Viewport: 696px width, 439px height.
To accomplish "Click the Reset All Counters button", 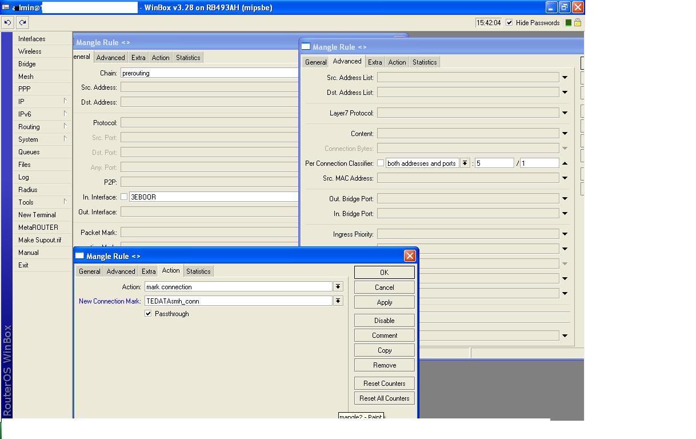I will (385, 398).
